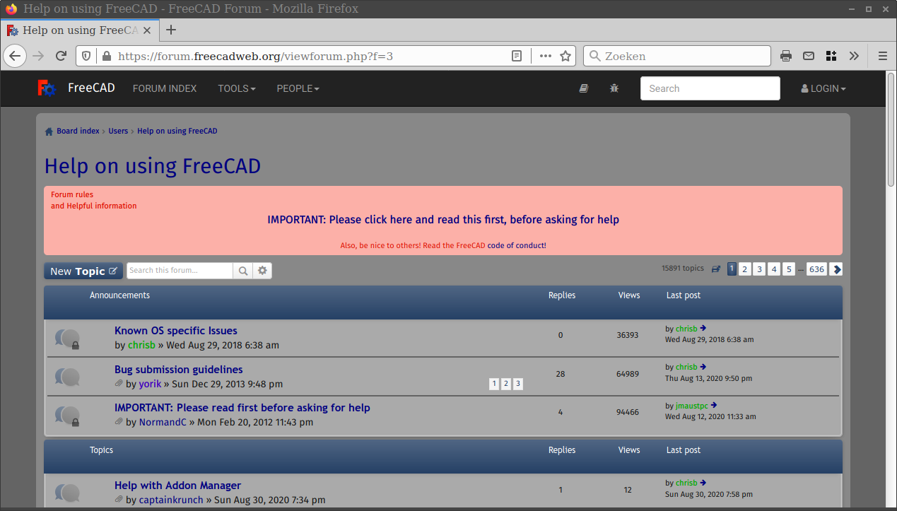Open page 2 of Bug submission guidelines topic

point(506,384)
